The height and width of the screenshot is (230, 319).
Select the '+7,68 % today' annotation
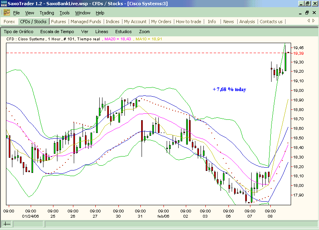pos(229,89)
